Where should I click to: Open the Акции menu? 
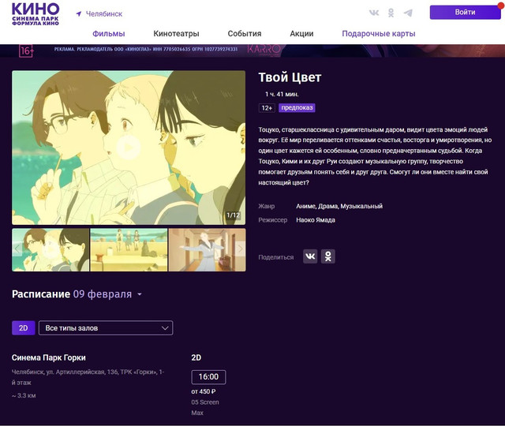(301, 33)
